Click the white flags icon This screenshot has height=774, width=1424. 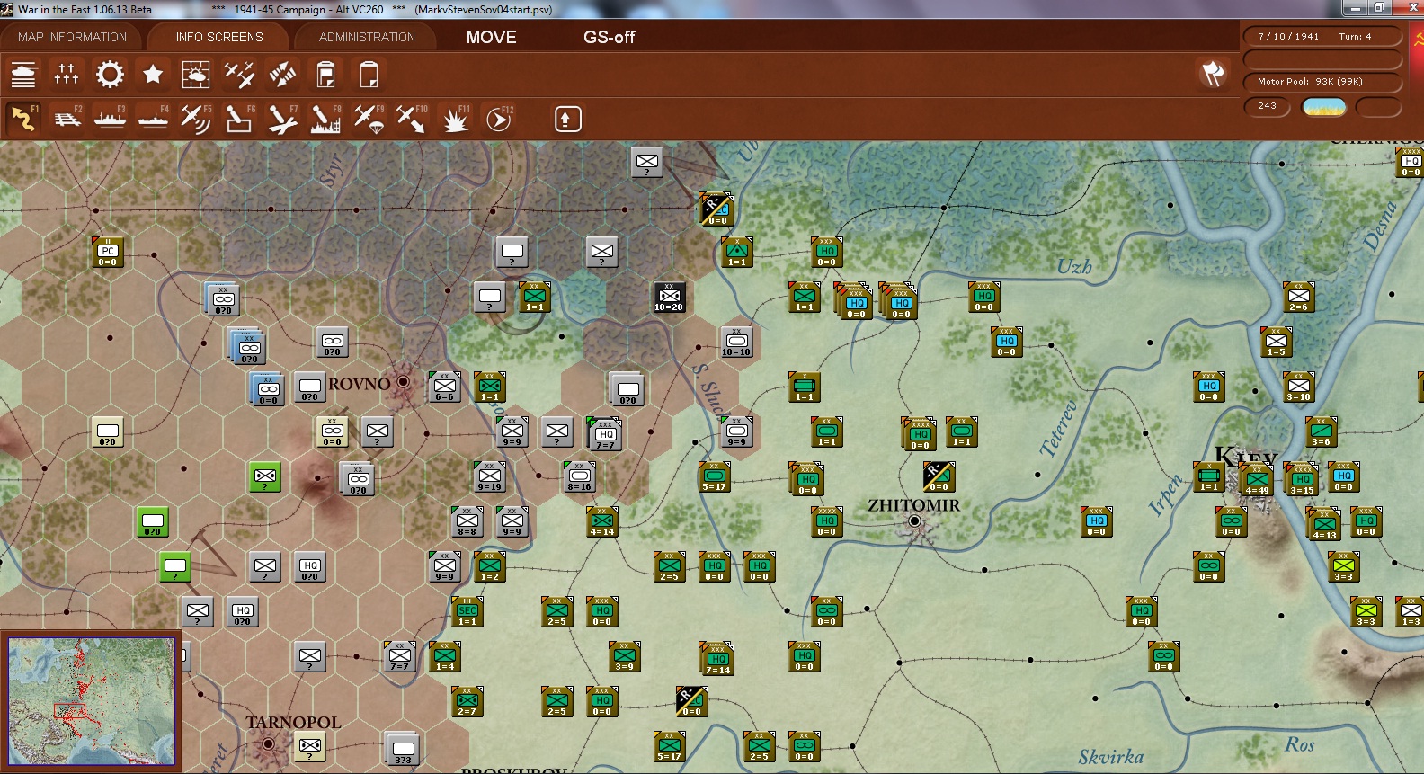[x=1213, y=74]
